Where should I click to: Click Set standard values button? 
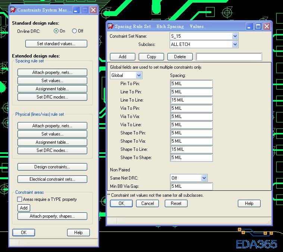pyautogui.click(x=56, y=44)
